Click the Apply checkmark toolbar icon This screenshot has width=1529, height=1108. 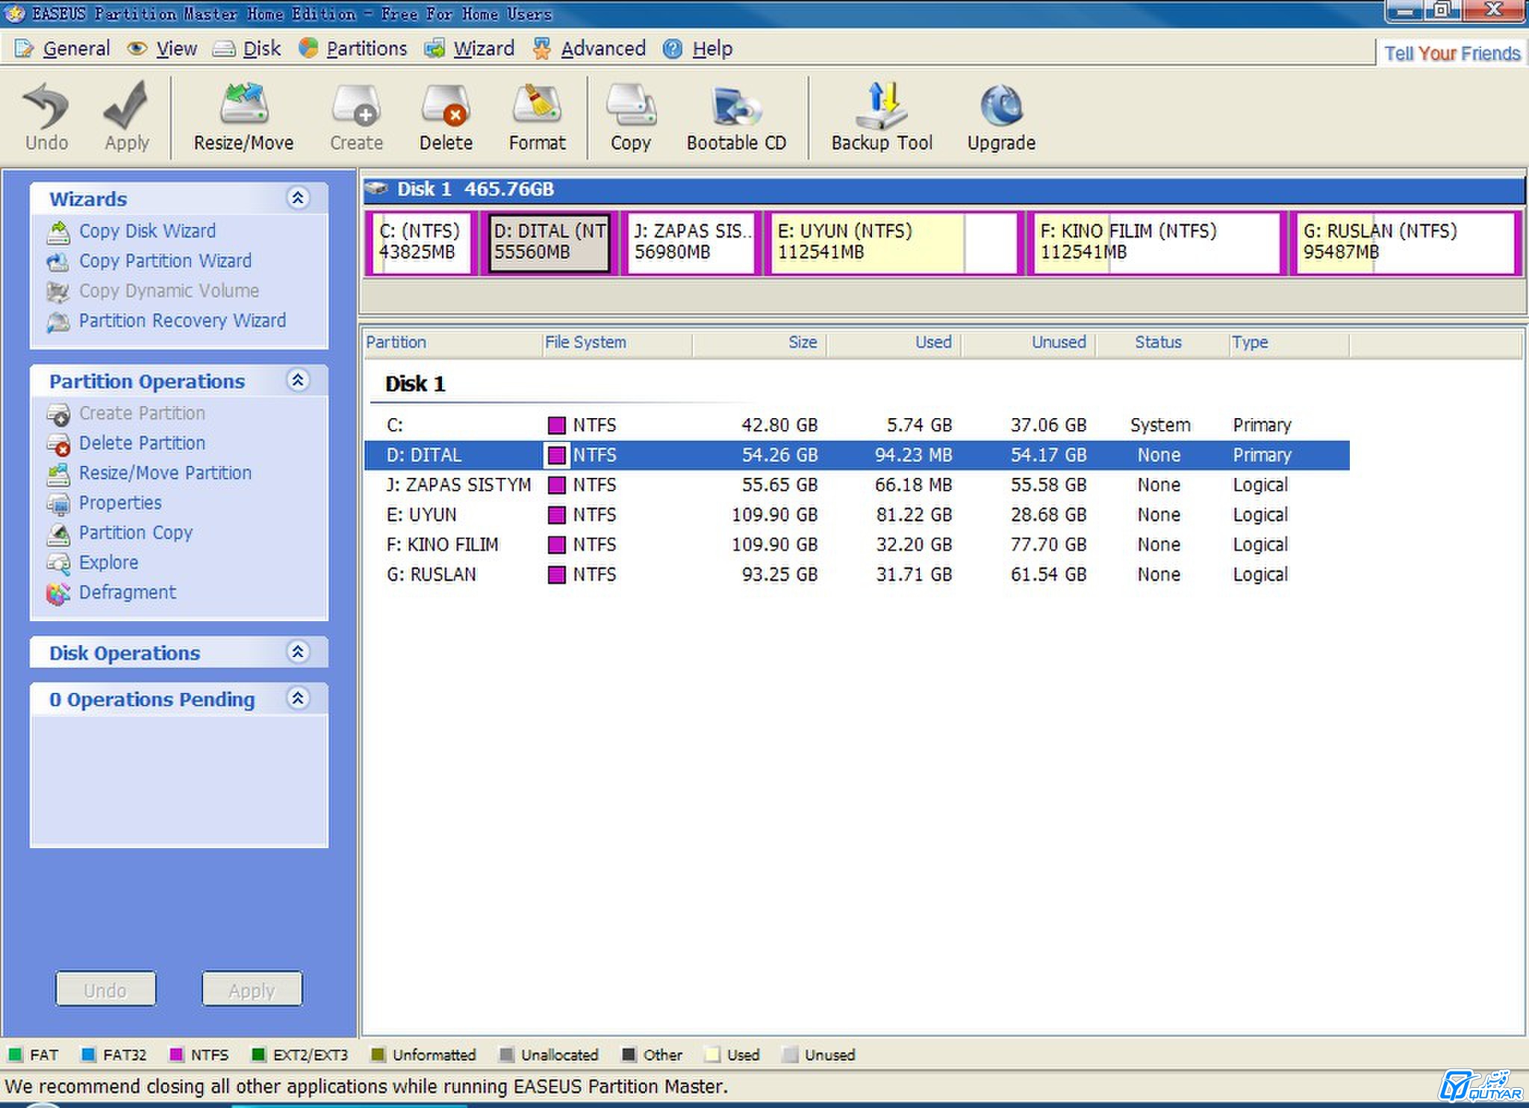click(x=127, y=117)
